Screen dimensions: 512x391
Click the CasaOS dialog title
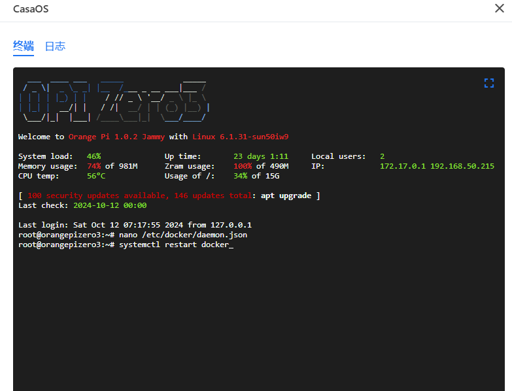click(x=31, y=8)
